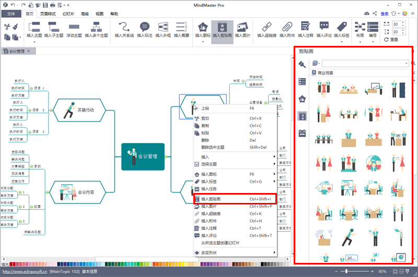Expand the 插入主题 dropdown arrow
Image resolution: width=418 pixels, height=277 pixels.
(x=34, y=42)
